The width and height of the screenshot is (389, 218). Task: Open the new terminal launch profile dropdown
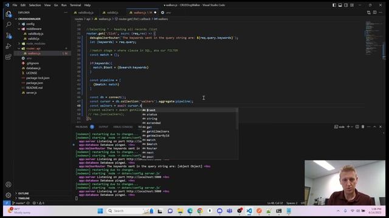[352, 127]
